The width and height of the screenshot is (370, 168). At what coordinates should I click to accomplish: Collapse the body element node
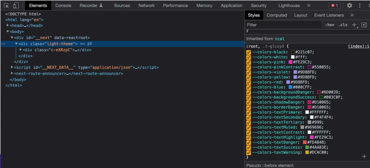tap(8, 32)
